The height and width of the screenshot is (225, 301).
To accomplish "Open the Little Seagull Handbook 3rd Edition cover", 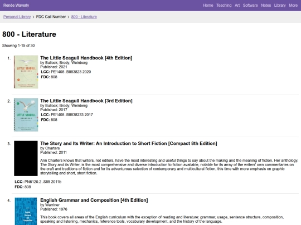I will click(26, 115).
